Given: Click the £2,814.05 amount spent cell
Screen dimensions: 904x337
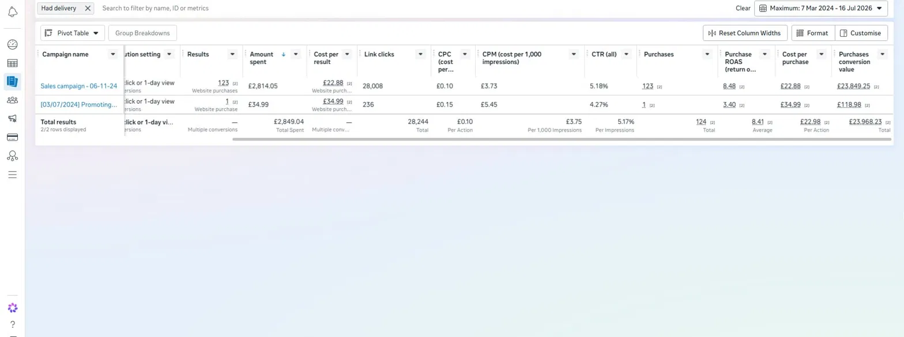Looking at the screenshot, I should (263, 86).
